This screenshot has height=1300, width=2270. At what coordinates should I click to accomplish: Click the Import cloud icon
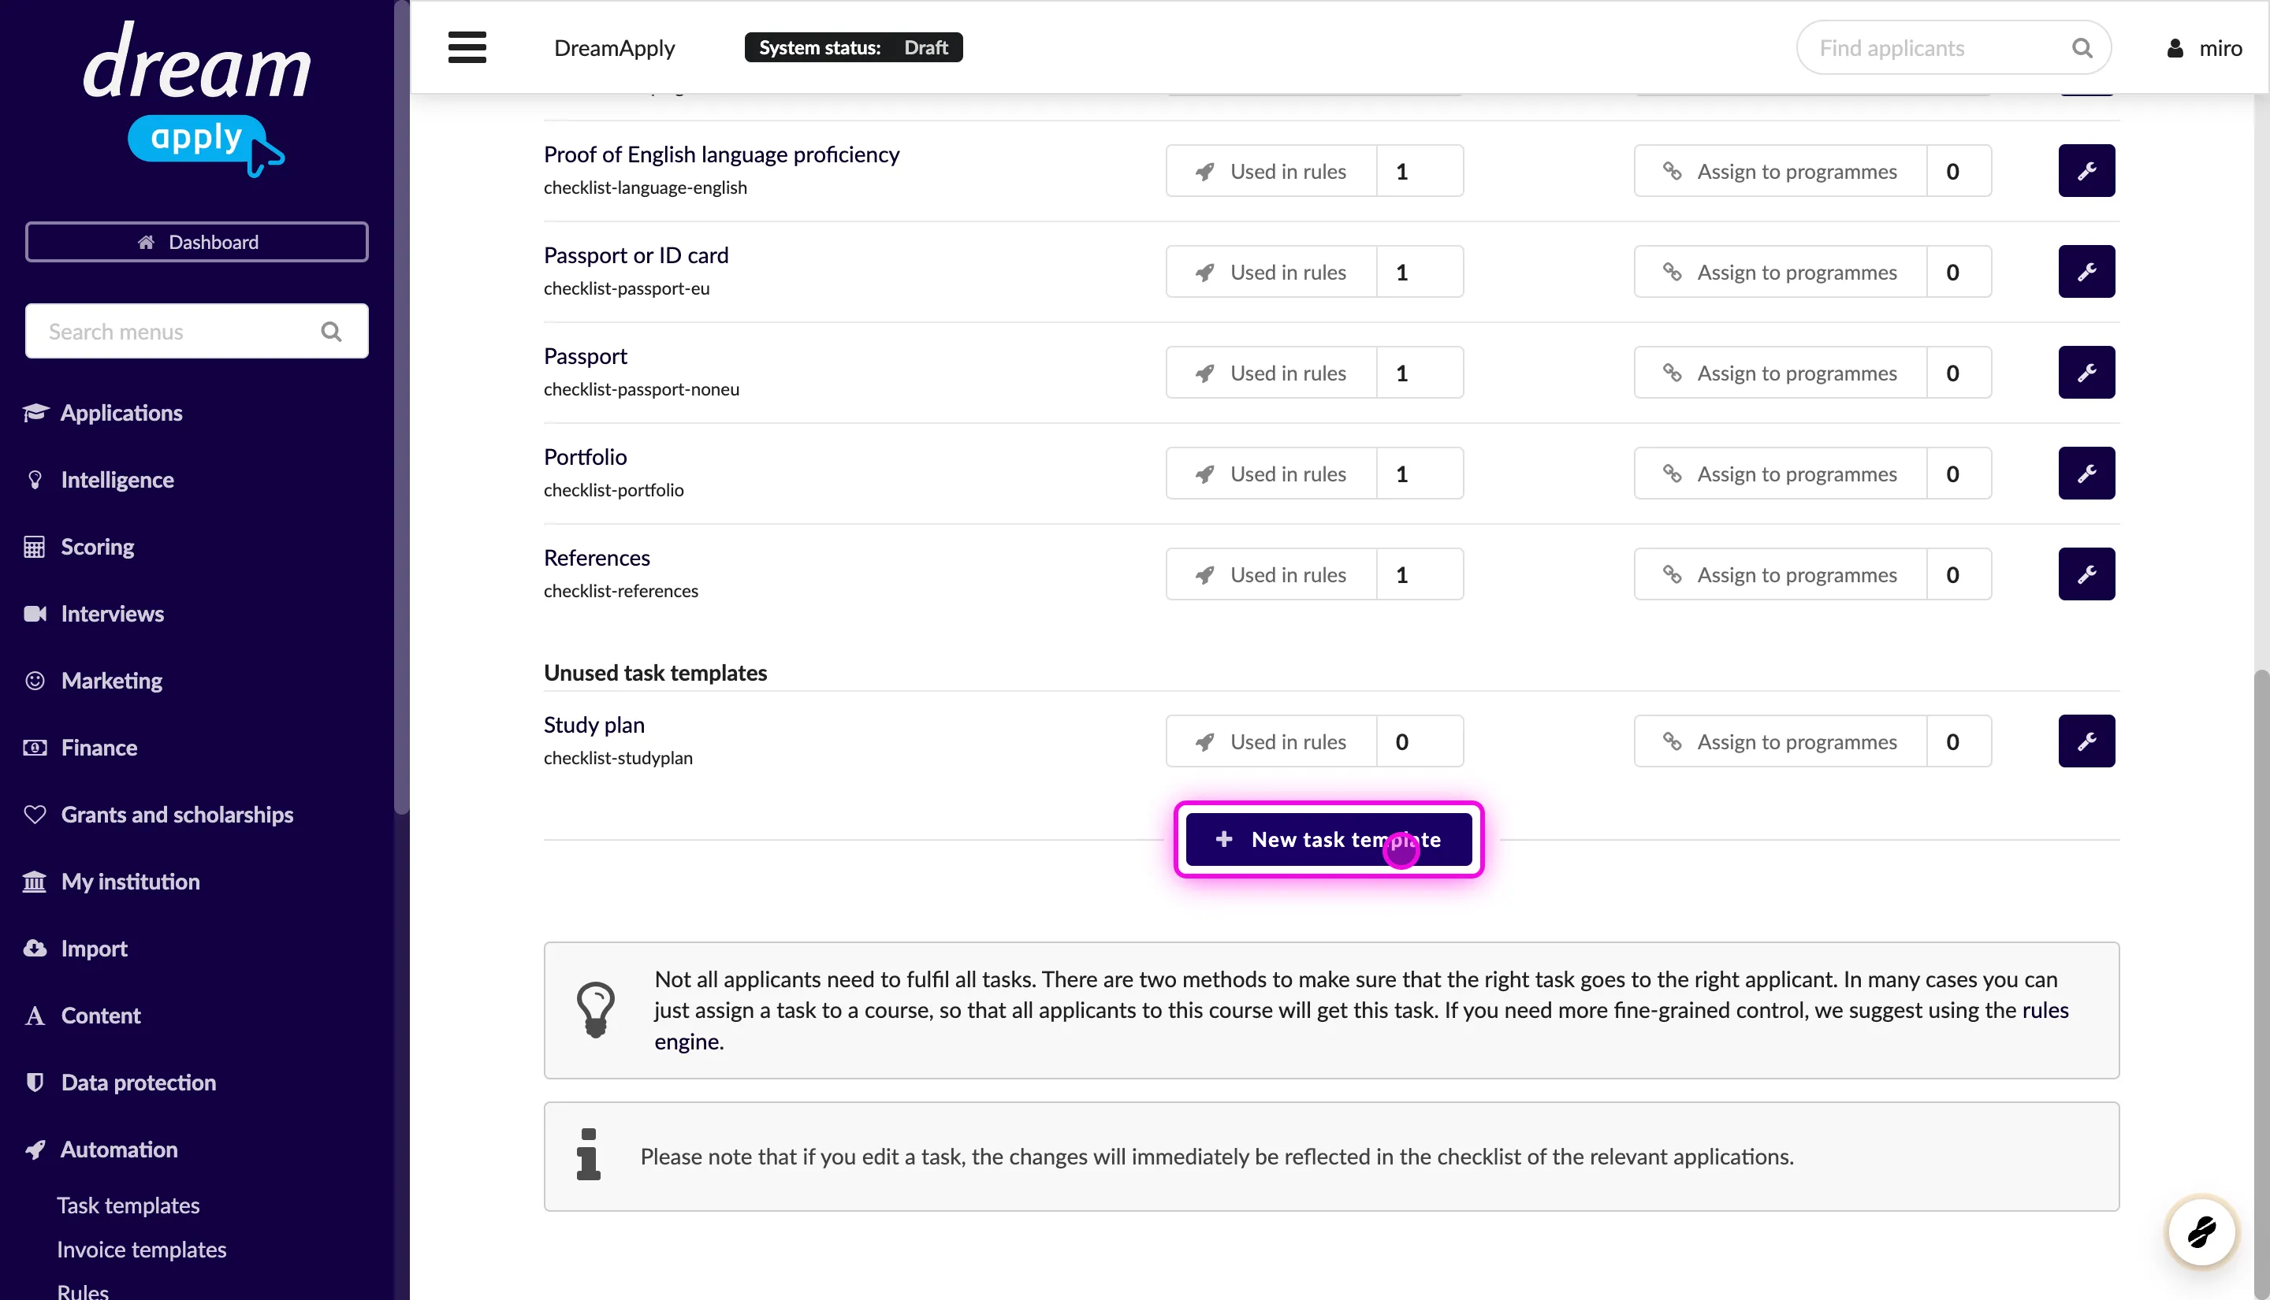[x=35, y=949]
